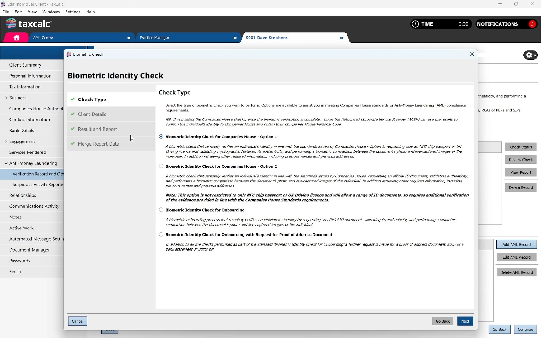Click the Edit AML Record button

(x=517, y=257)
